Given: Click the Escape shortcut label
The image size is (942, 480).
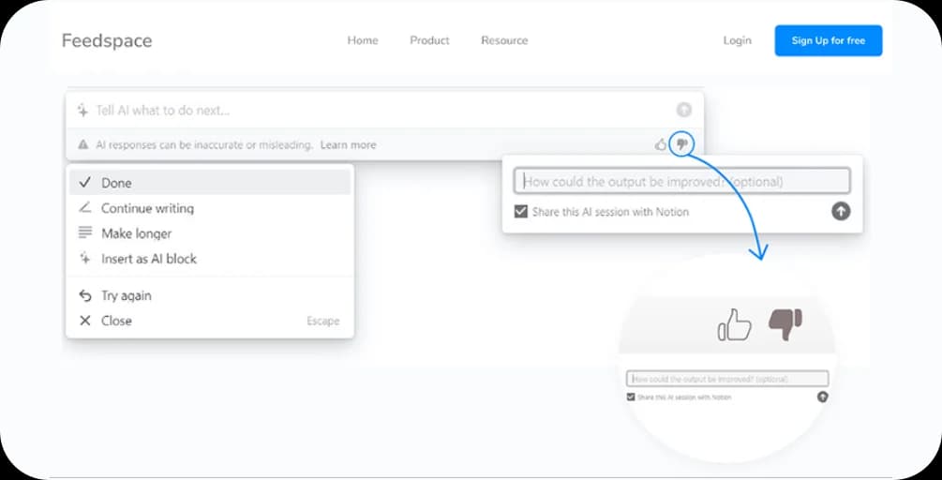Looking at the screenshot, I should 323,321.
